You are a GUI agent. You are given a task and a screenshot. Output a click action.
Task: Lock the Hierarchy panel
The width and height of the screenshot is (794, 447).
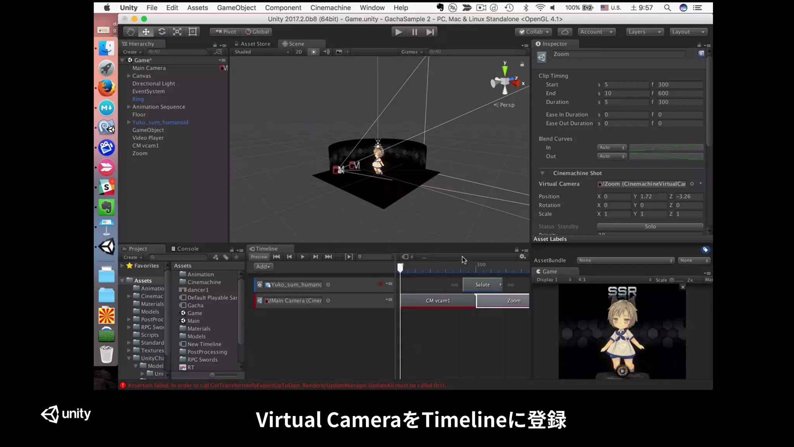point(215,45)
